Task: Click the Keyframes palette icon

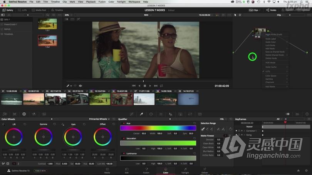Action: 287,114
